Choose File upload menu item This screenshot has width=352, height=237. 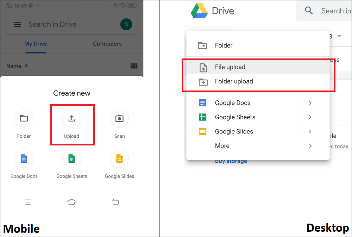tap(258, 67)
